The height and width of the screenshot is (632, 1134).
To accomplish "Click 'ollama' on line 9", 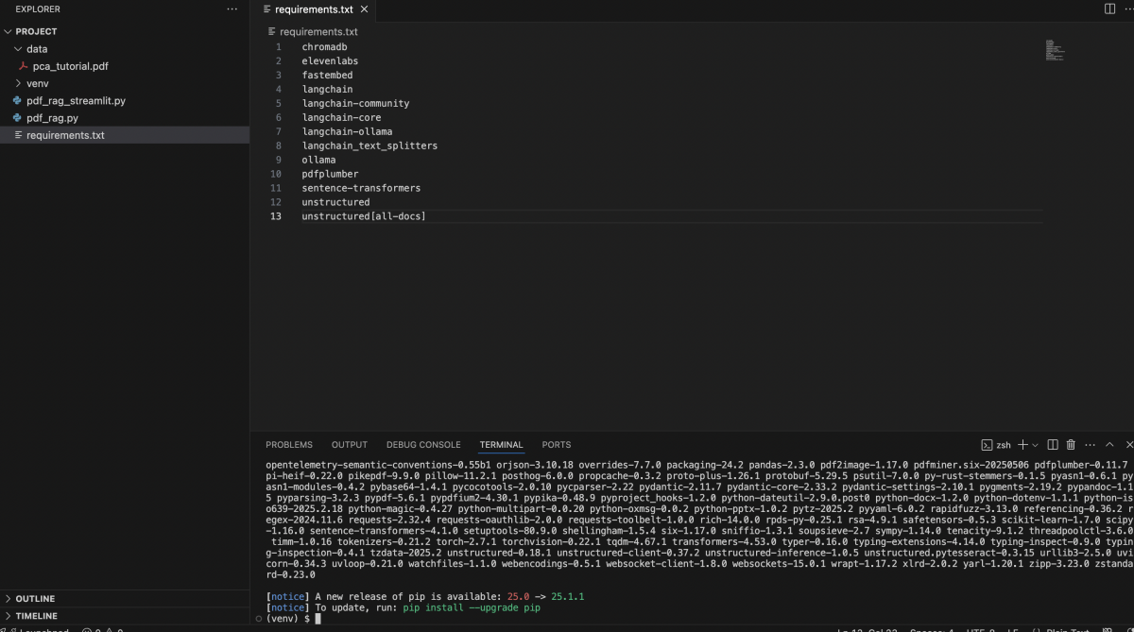I will (x=318, y=161).
